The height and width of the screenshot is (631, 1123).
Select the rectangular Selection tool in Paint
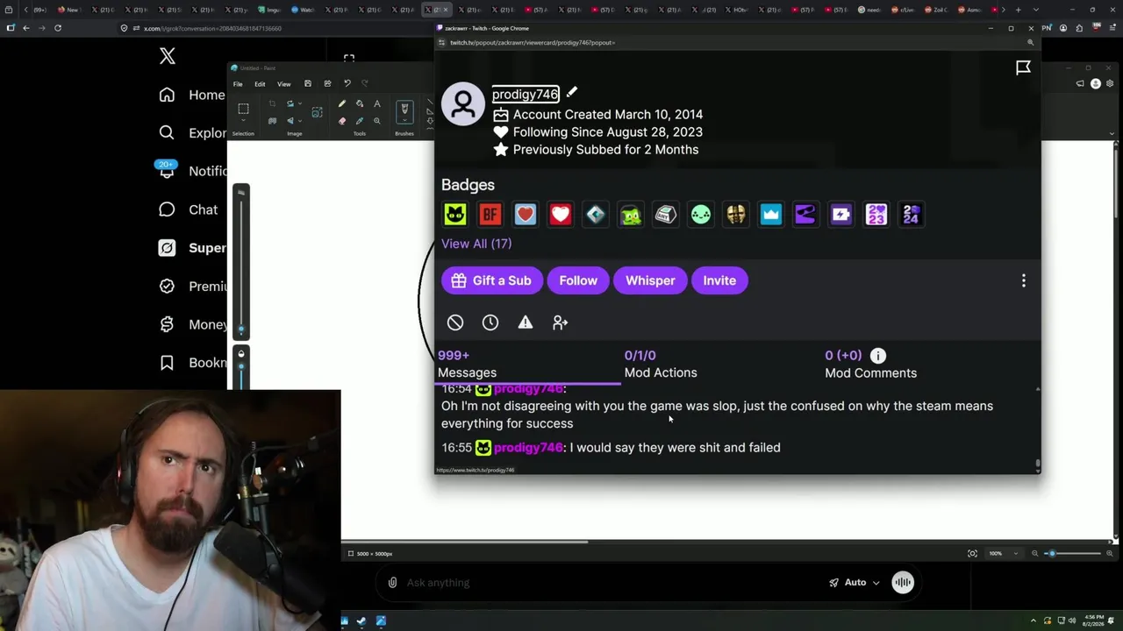(243, 110)
